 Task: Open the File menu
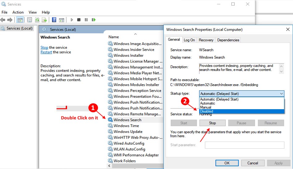[x=5, y=12]
